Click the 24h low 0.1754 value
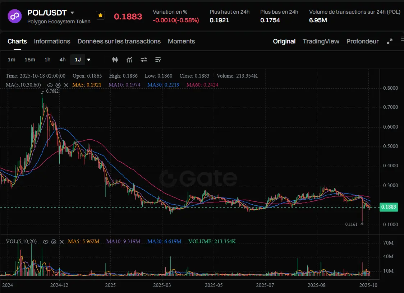 270,20
